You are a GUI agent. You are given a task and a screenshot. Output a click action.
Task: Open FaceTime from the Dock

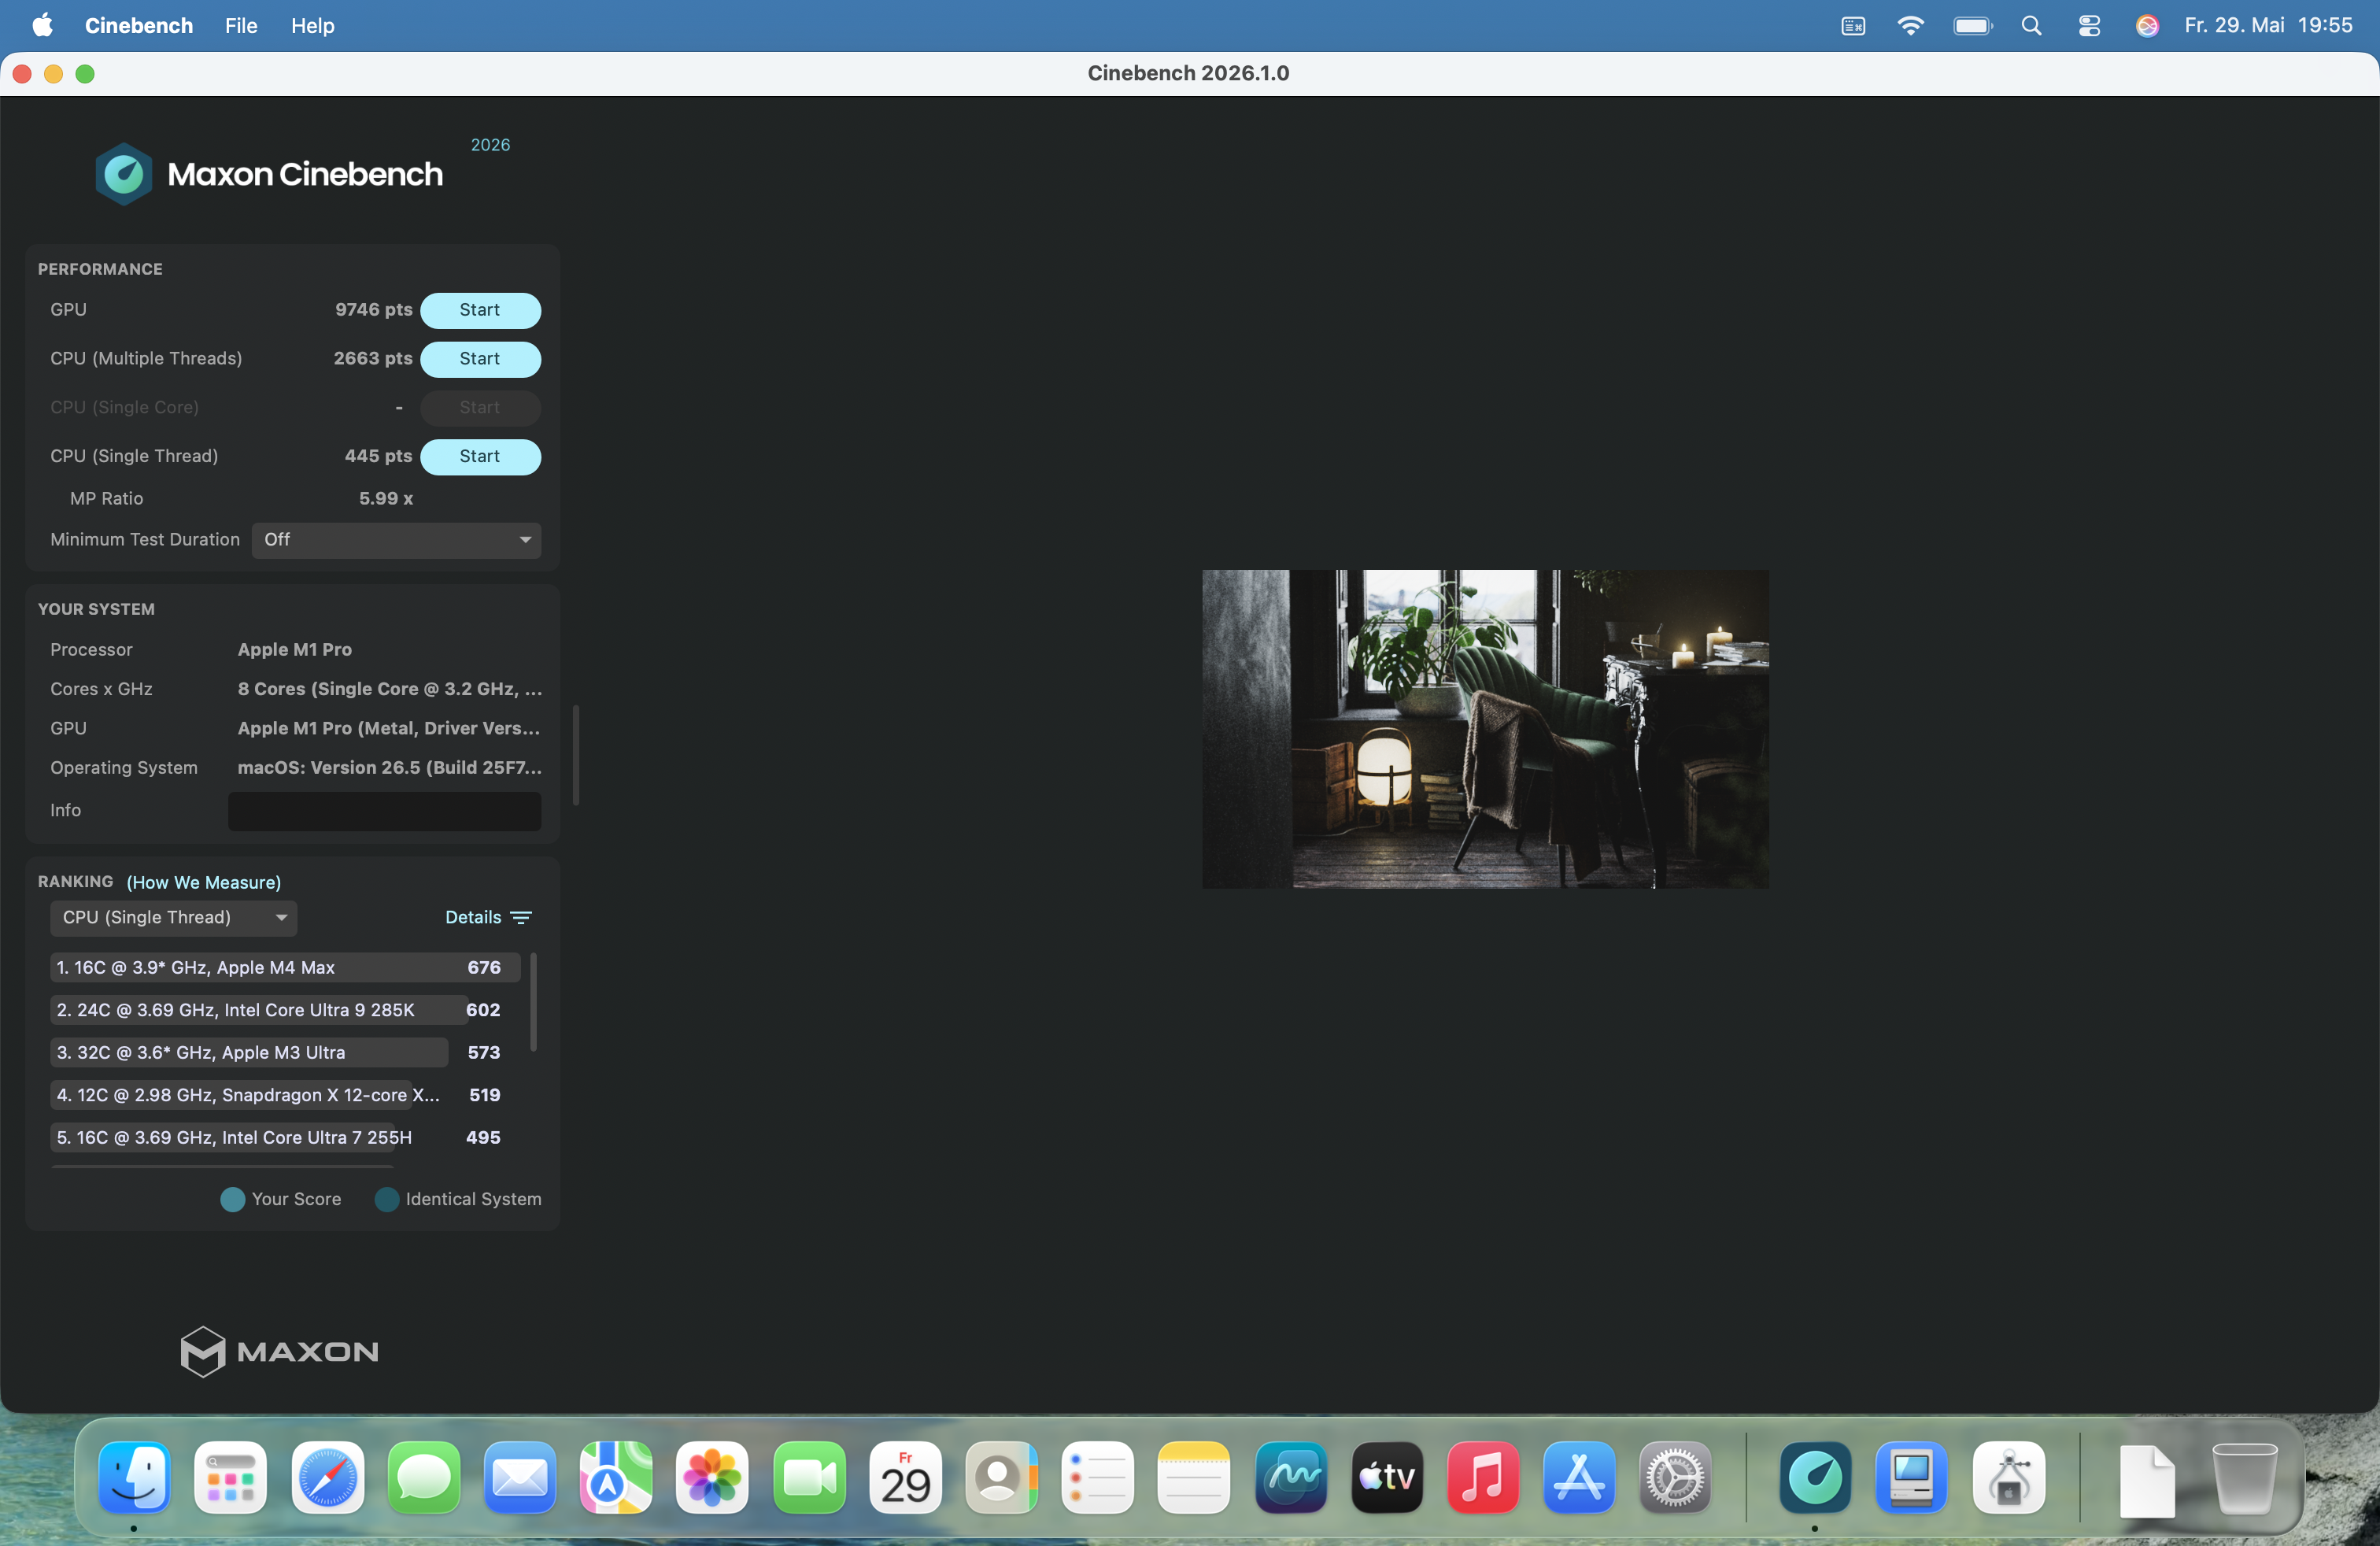coord(809,1477)
